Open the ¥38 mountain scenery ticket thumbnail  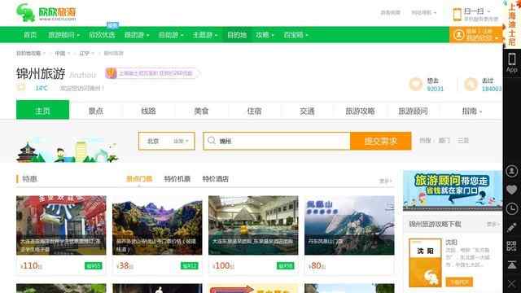157,225
